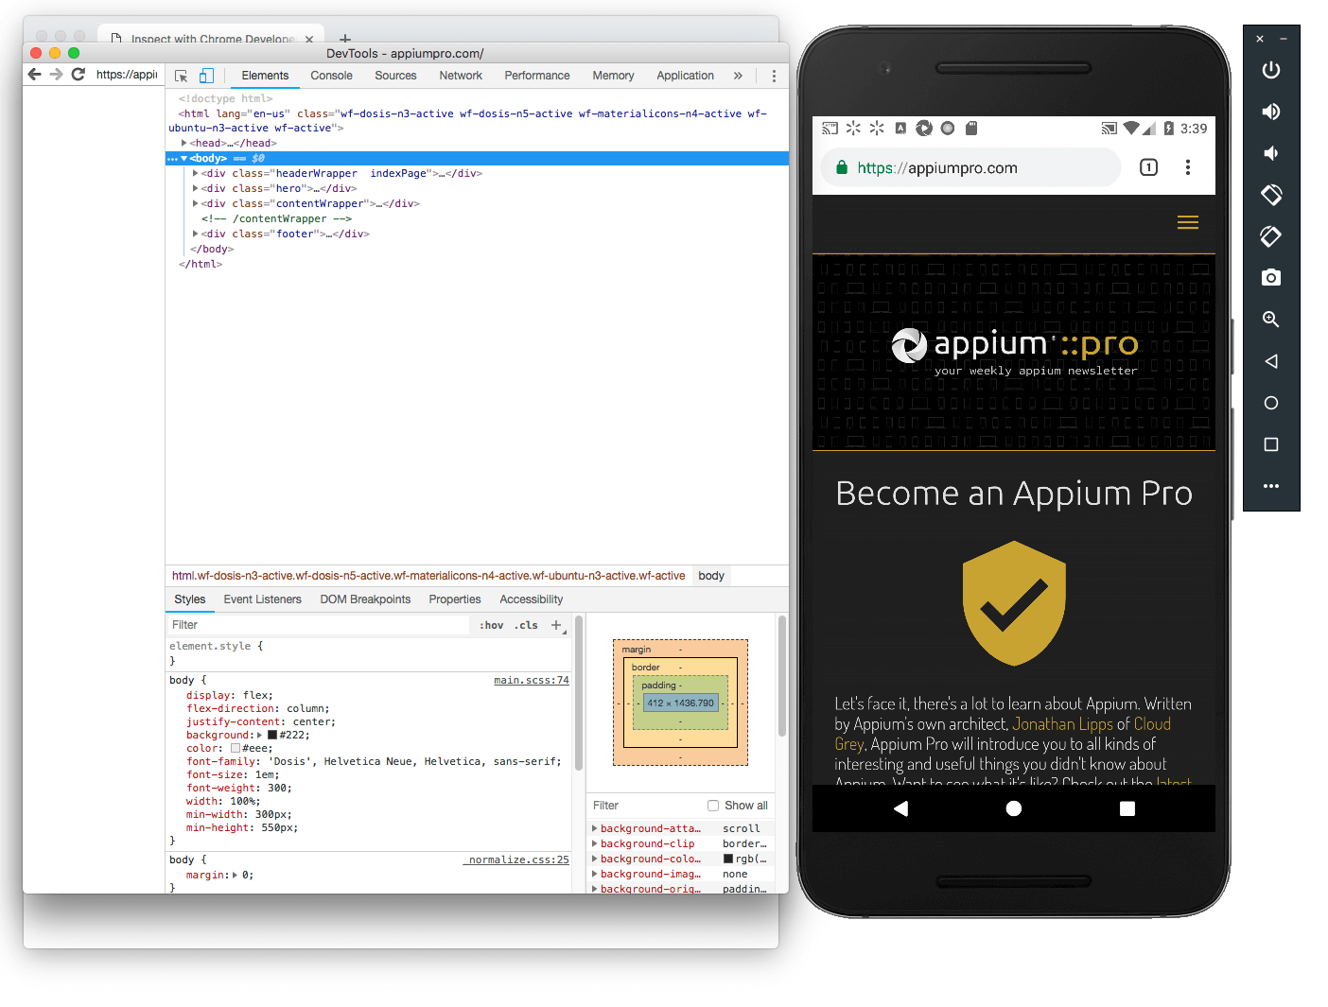Expand the contentWrapper div node
This screenshot has height=1007, width=1328.
195,203
